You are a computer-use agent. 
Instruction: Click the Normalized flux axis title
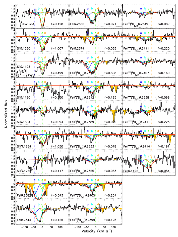click(x=6, y=114)
